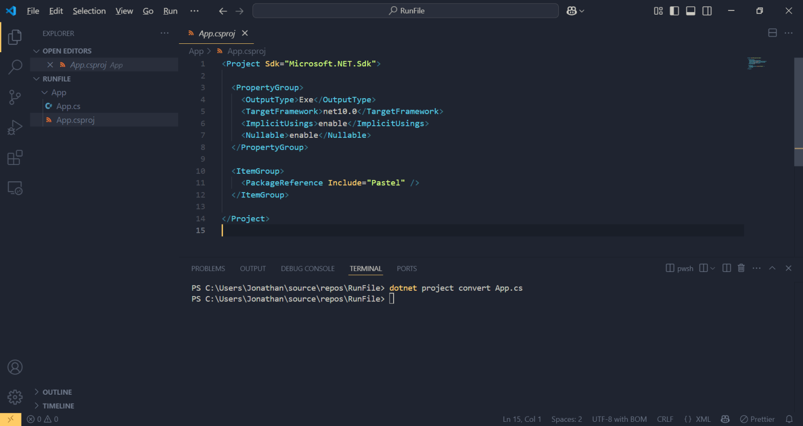
Task: Toggle the Secondary Side Bar
Action: (707, 10)
